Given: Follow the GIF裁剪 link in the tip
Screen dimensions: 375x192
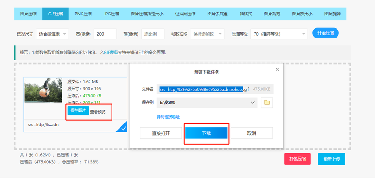Looking at the screenshot, I should click(111, 53).
